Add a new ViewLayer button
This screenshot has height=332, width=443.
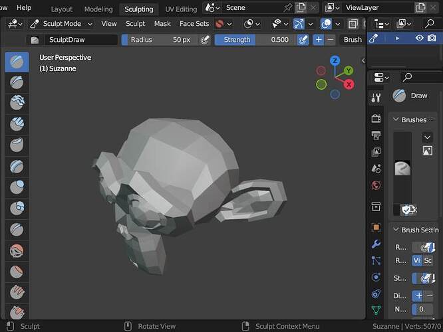pyautogui.click(x=420, y=8)
